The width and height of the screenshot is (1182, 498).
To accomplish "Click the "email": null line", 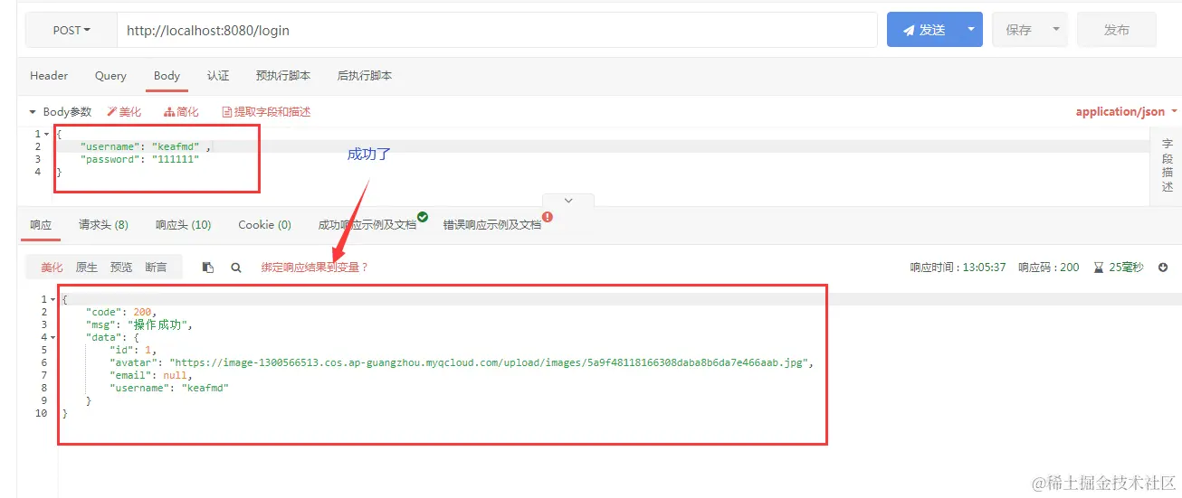I will point(151,375).
